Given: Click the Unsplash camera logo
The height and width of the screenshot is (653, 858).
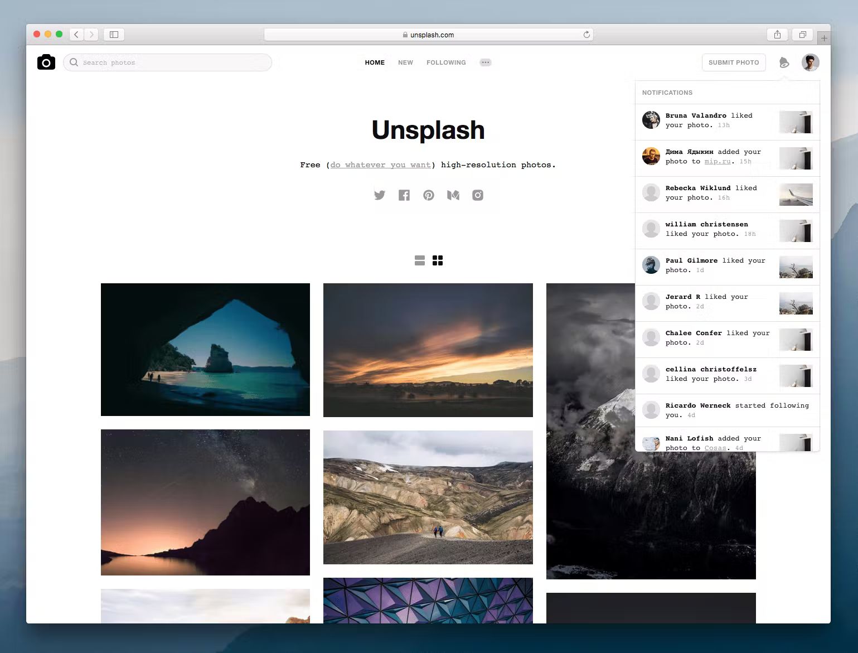Looking at the screenshot, I should point(46,62).
